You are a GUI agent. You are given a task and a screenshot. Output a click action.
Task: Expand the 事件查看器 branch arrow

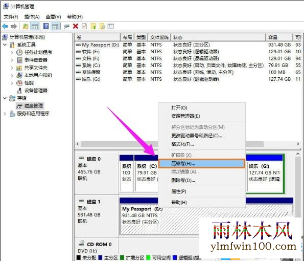[x=12, y=60]
